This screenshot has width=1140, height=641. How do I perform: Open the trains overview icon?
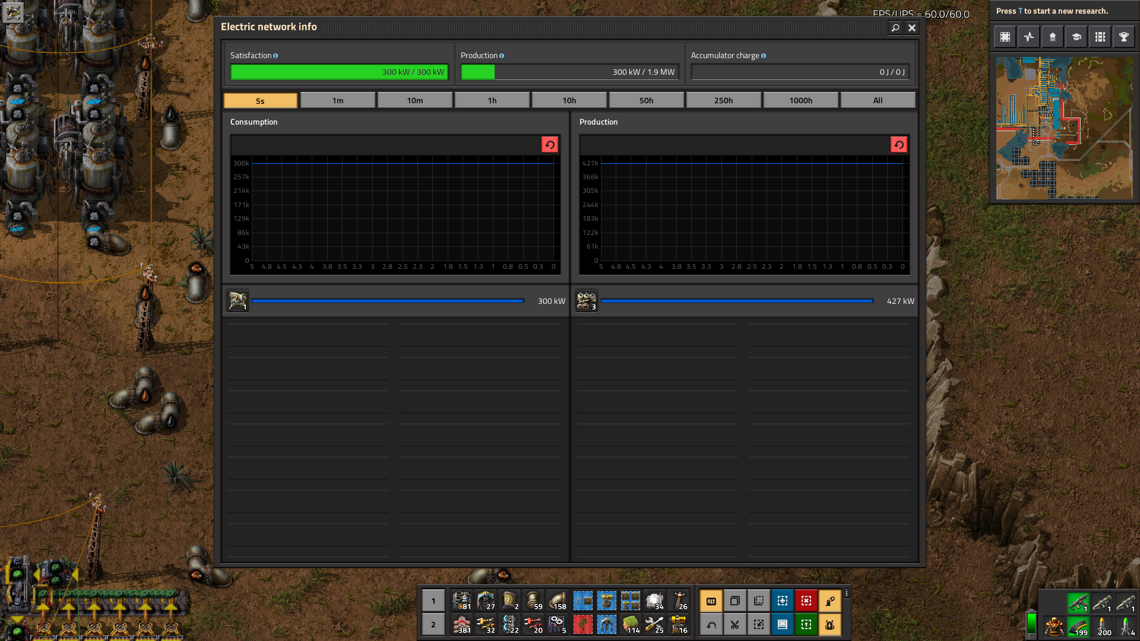(1100, 37)
